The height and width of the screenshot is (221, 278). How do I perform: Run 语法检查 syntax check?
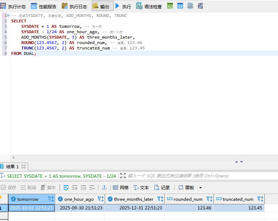coord(149,6)
